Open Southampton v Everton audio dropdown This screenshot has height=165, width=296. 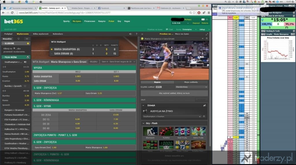tap(172, 116)
